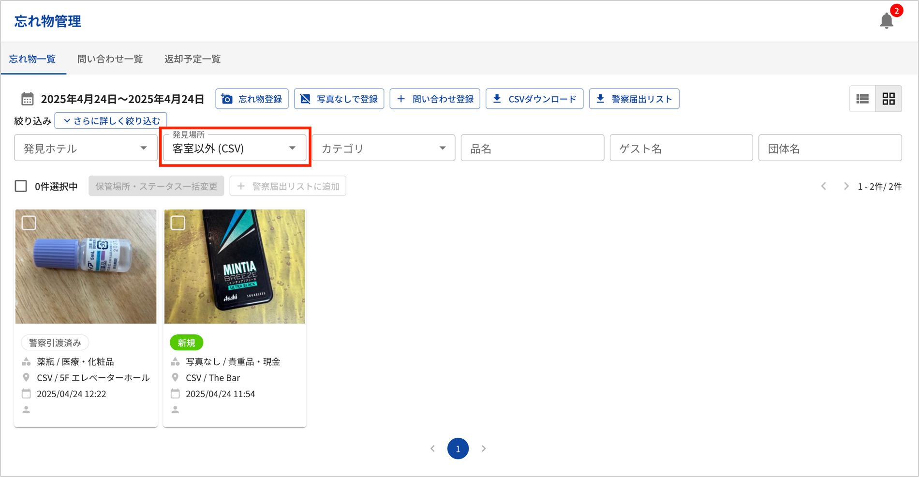The height and width of the screenshot is (477, 919).
Task: Toggle the select-all checkbox next to 0件選択中
Action: [x=21, y=186]
